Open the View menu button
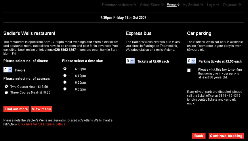Image resolution: width=248 pixels, height=141 pixels. pyautogui.click(x=41, y=109)
